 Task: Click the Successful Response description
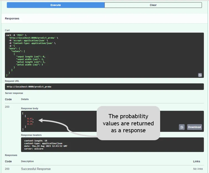[x=36, y=169]
